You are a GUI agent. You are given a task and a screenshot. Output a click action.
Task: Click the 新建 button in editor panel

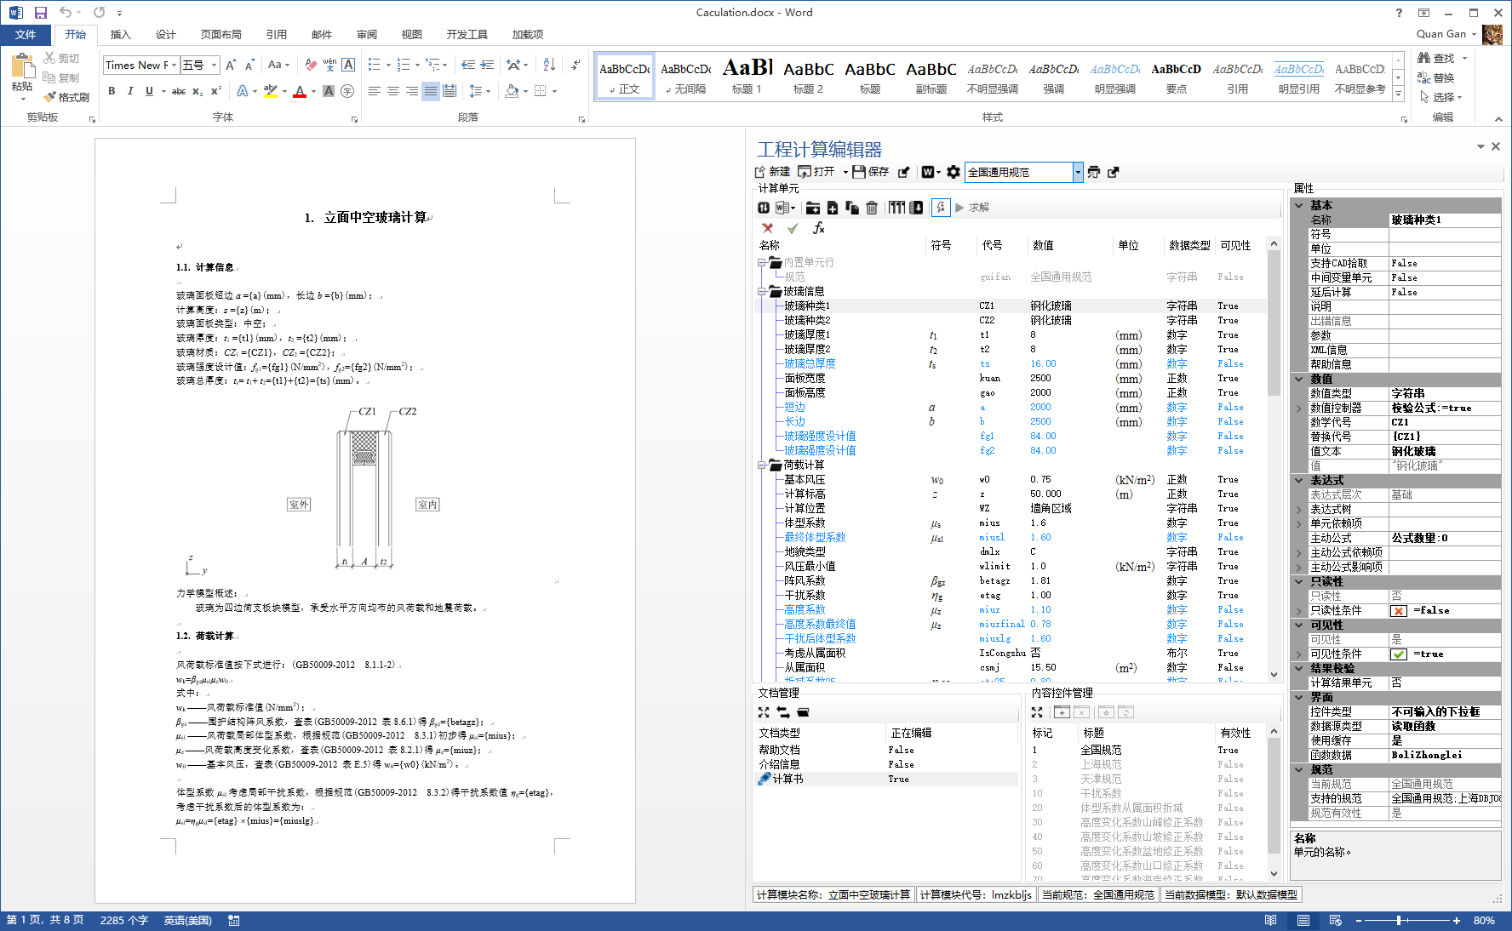coord(772,172)
